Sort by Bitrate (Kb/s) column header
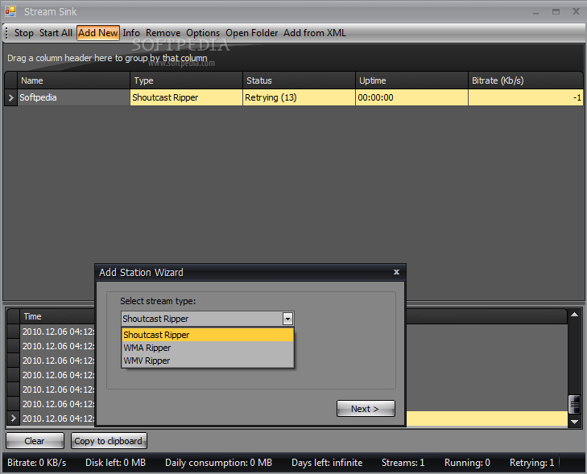 tap(526, 80)
